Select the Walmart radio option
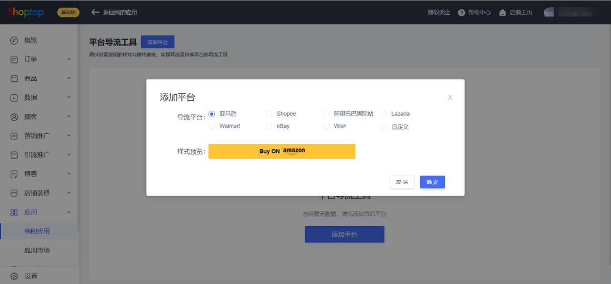 (212, 126)
